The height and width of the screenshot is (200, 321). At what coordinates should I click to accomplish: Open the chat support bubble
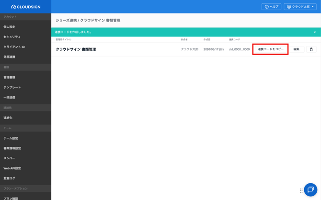click(x=310, y=189)
